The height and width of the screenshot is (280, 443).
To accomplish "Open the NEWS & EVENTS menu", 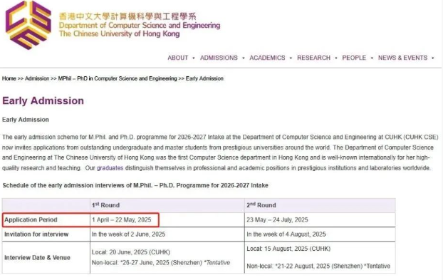I will pyautogui.click(x=402, y=58).
